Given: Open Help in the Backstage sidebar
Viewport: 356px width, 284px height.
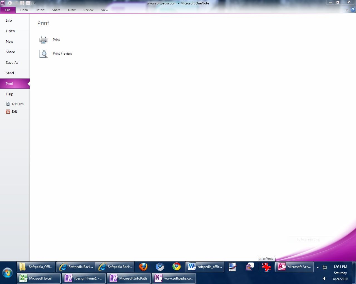Looking at the screenshot, I should tap(15, 94).
